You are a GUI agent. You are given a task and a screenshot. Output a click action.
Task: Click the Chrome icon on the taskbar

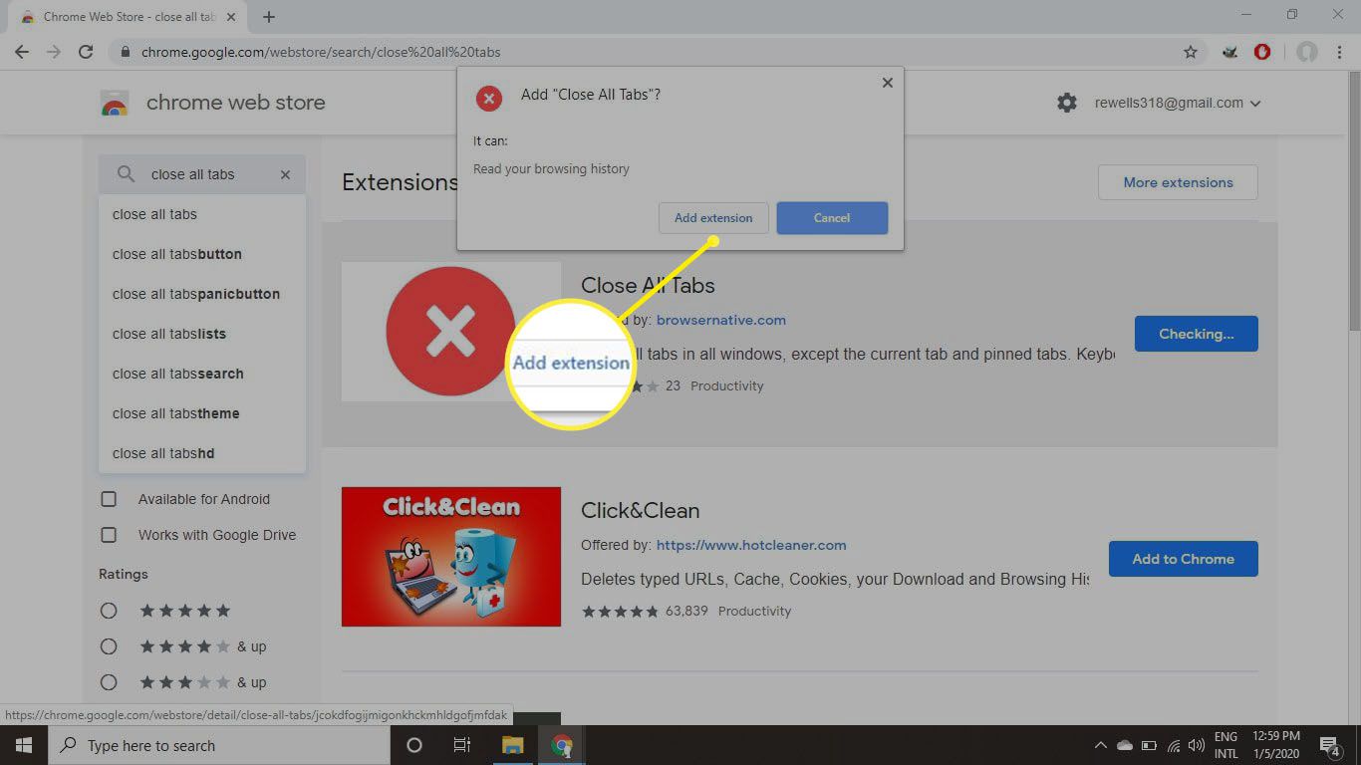point(562,745)
